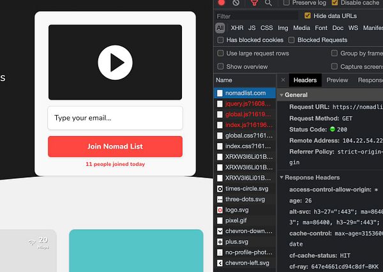
Task: Open the network search magnifier icon
Action: coord(268,3)
